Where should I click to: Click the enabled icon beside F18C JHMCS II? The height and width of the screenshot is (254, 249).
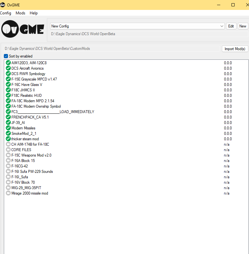click(x=8, y=90)
